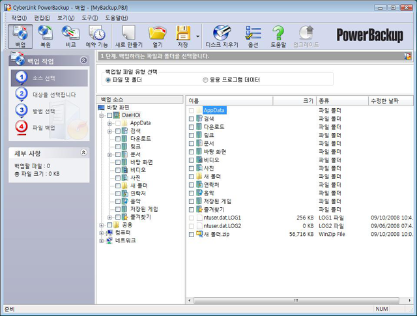Select the ntuser.dat.LOG2 file name

coord(222,226)
